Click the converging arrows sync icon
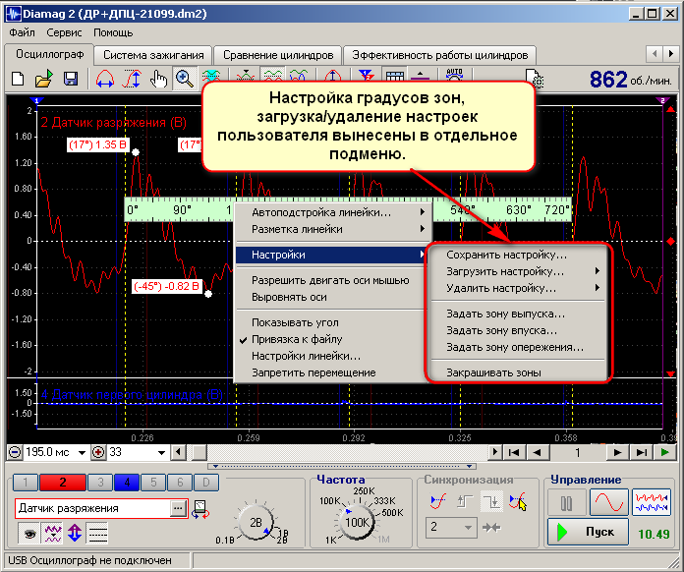Image resolution: width=684 pixels, height=572 pixels. tap(491, 528)
